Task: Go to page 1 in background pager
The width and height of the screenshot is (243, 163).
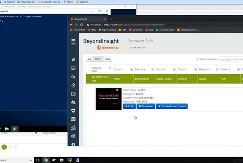Action: point(4,147)
